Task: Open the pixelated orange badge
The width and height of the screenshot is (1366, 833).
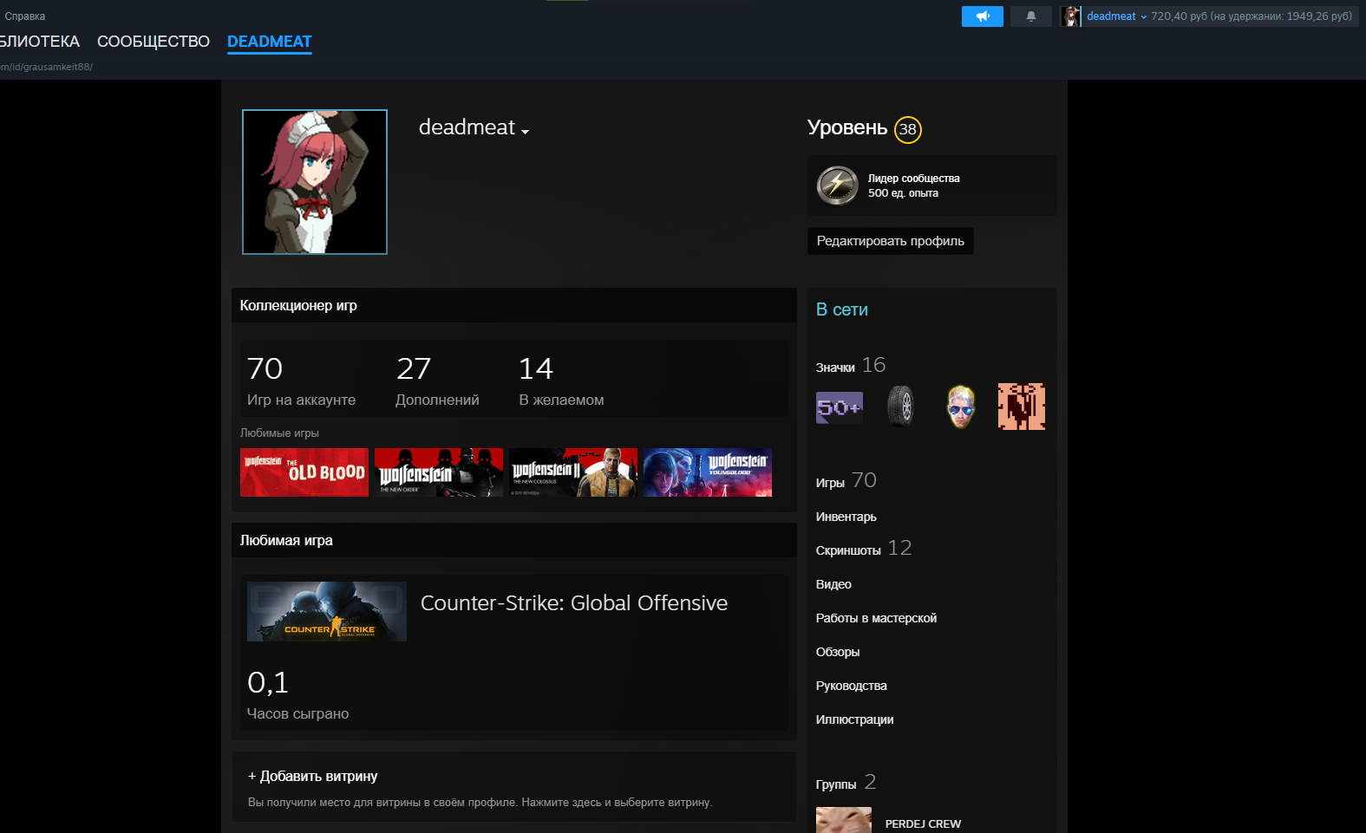Action: (x=1022, y=407)
